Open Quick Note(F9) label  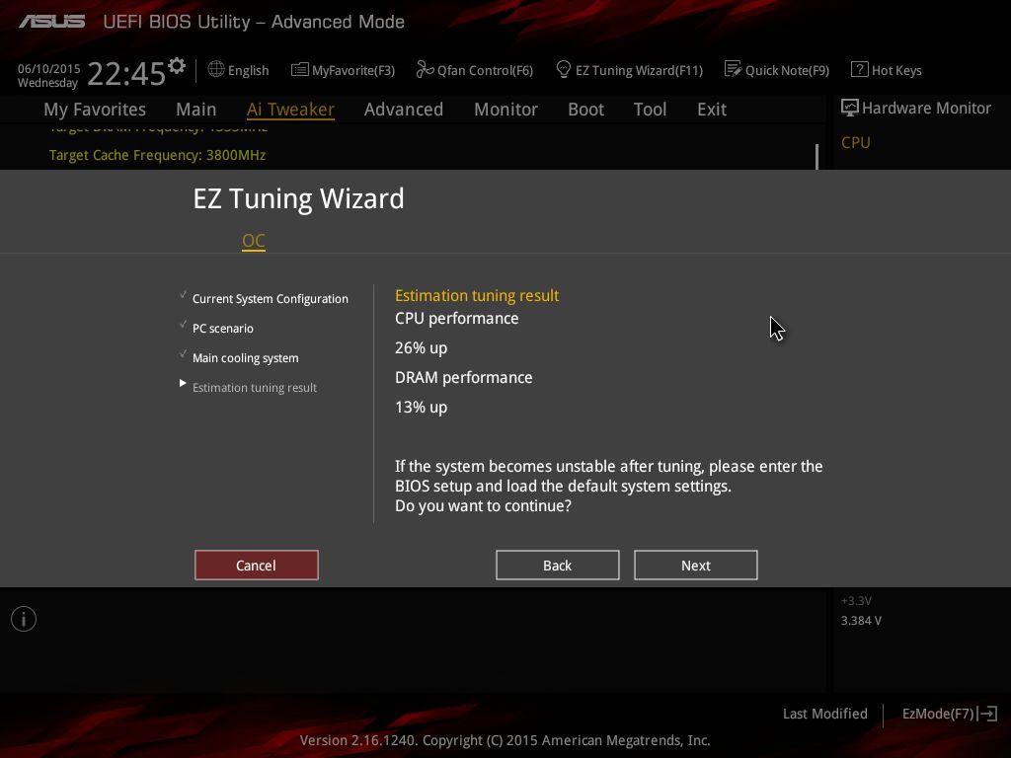point(787,70)
